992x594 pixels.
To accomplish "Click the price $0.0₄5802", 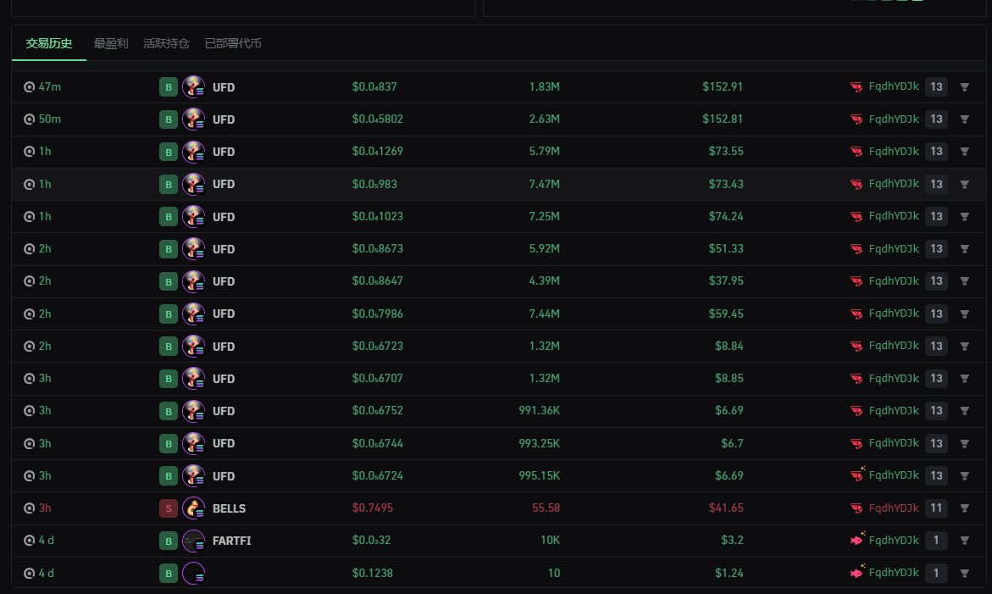I will [x=378, y=119].
